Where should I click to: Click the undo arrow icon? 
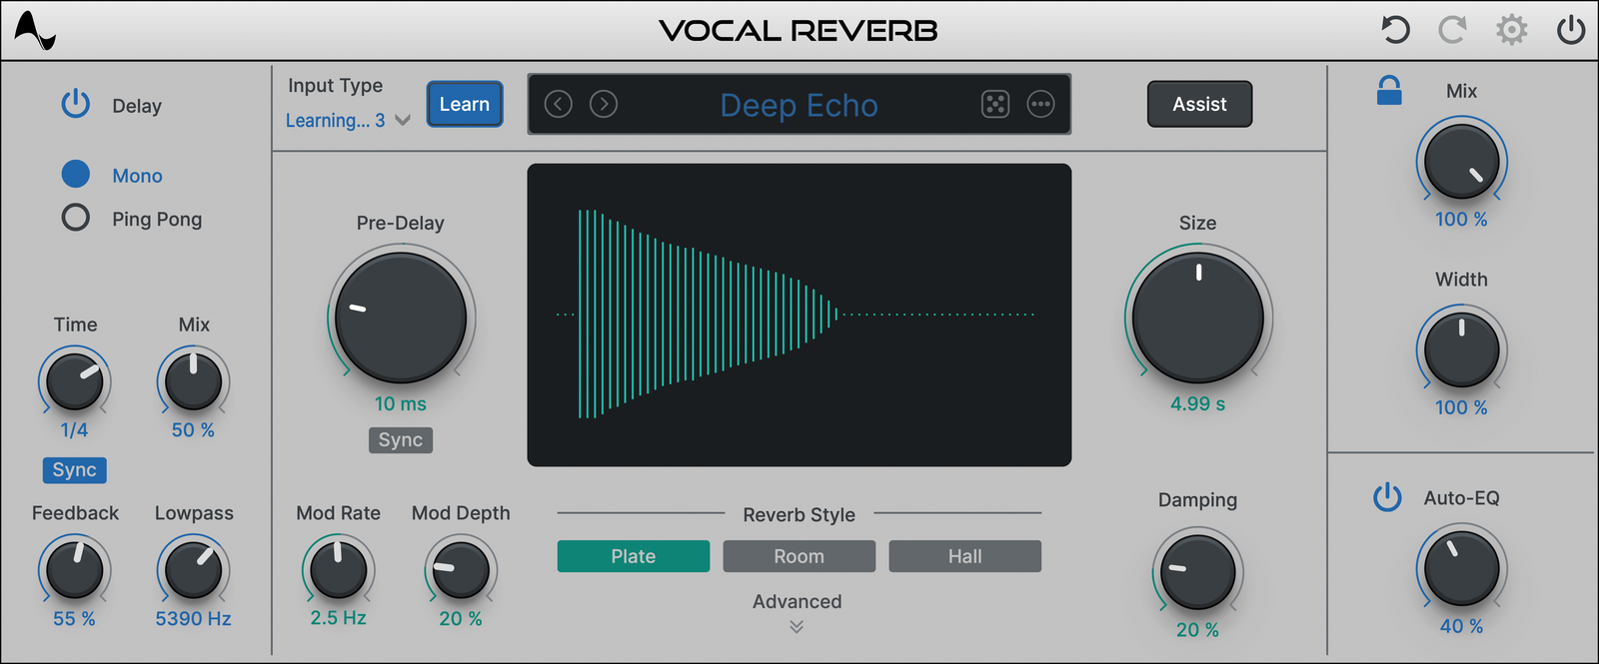pos(1395,30)
